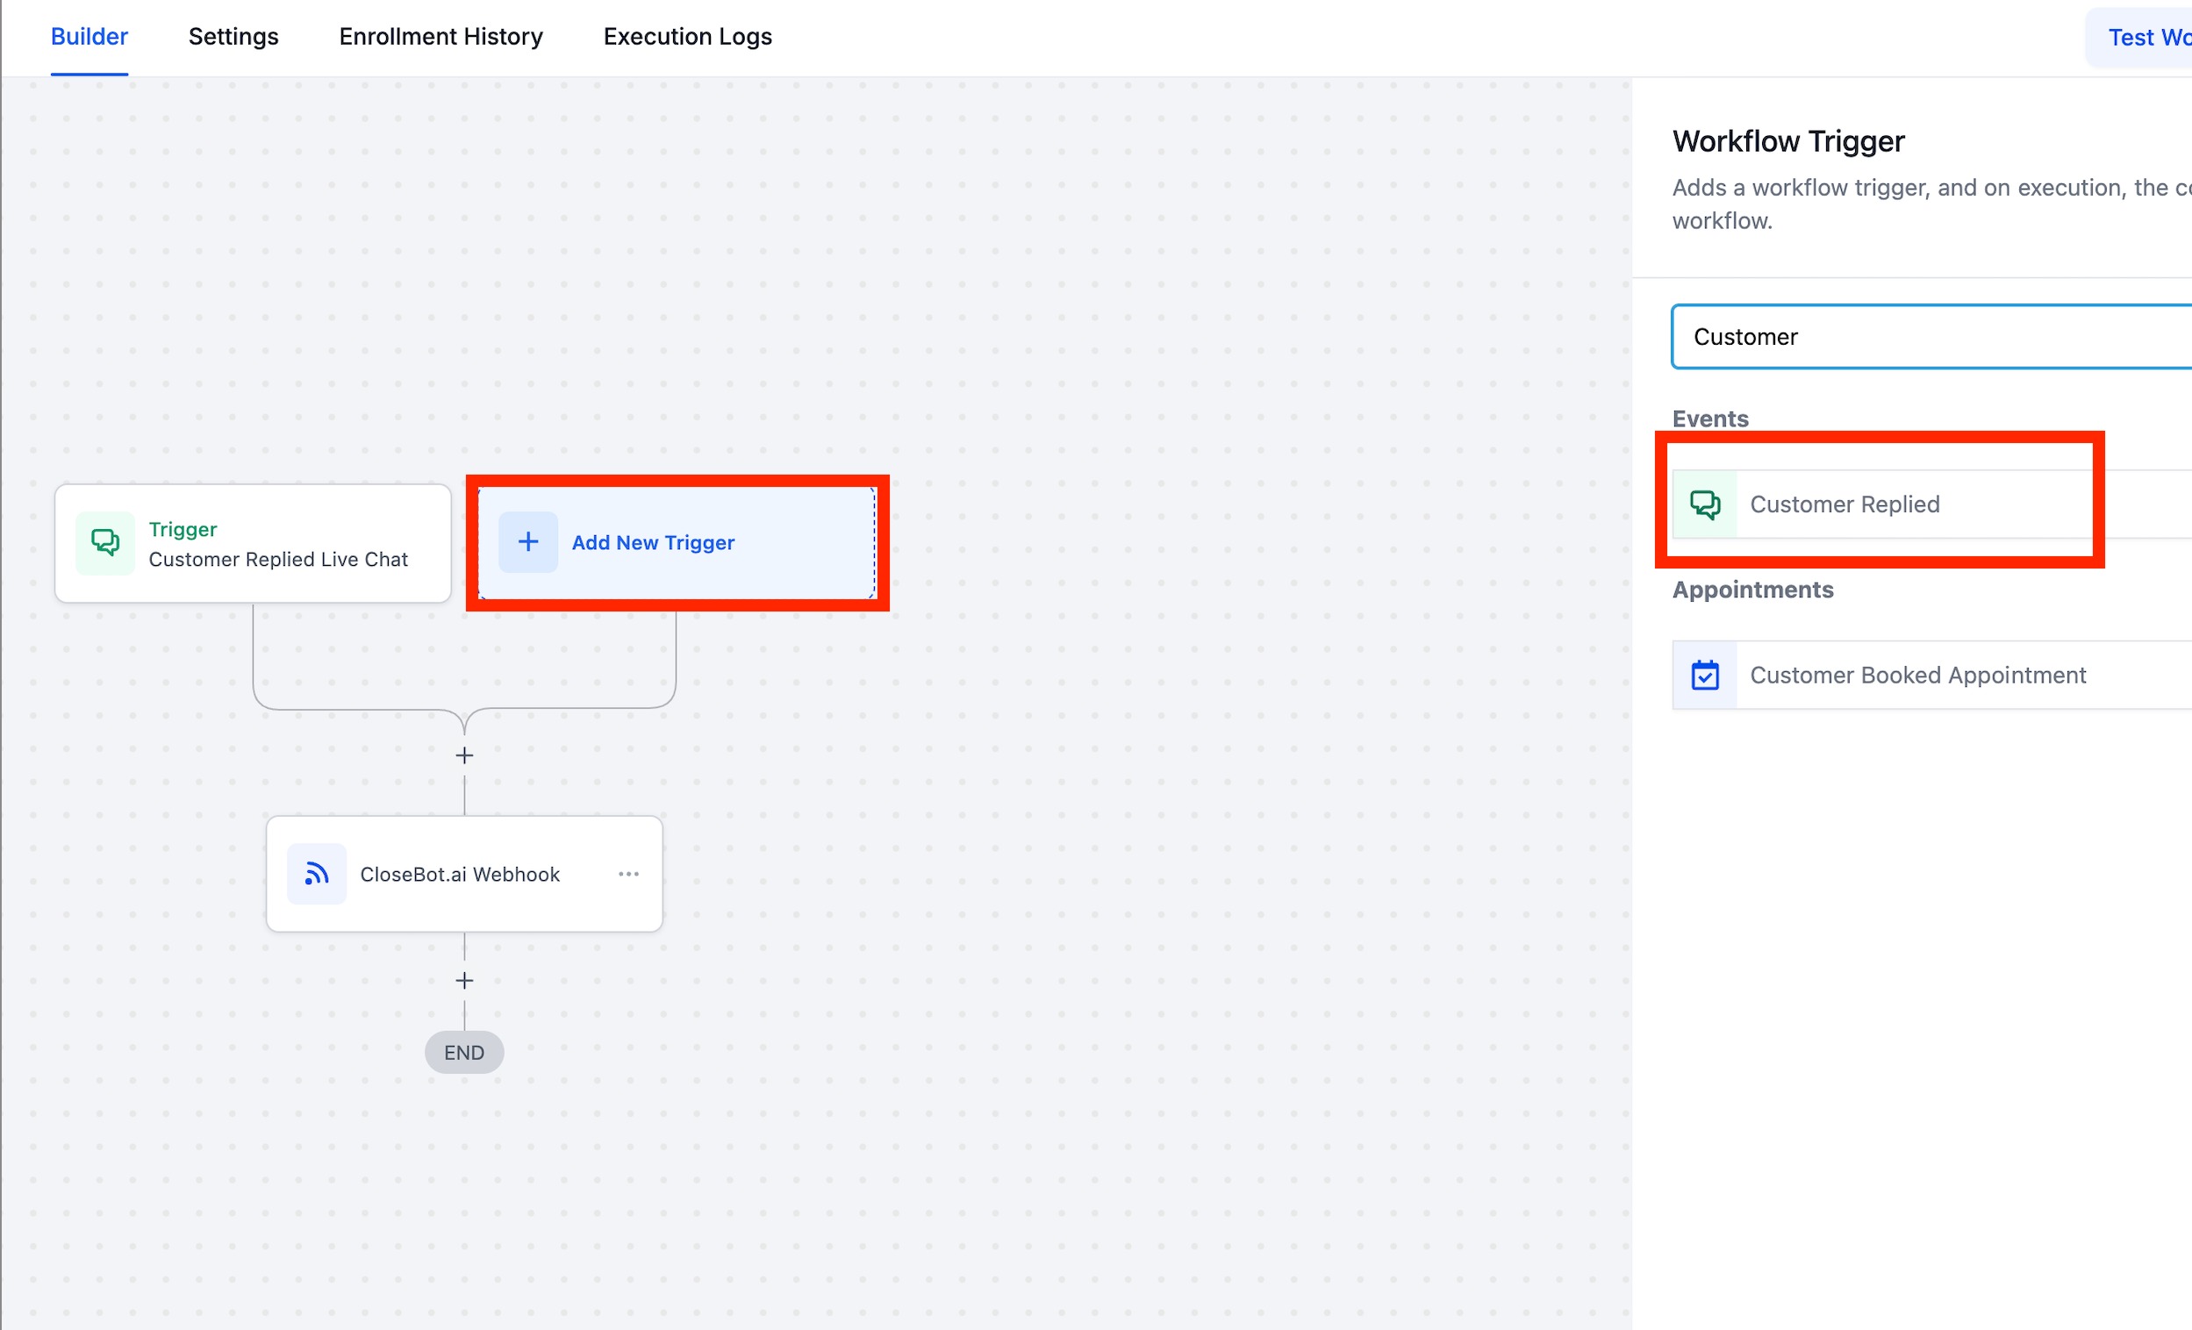This screenshot has height=1330, width=2192.
Task: Click the blue plus icon in Add New Trigger
Action: pyautogui.click(x=527, y=542)
